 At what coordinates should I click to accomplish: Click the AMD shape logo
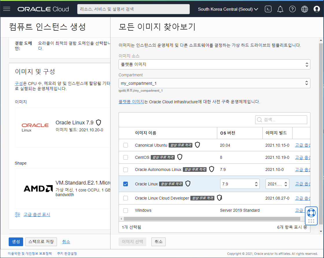38,189
